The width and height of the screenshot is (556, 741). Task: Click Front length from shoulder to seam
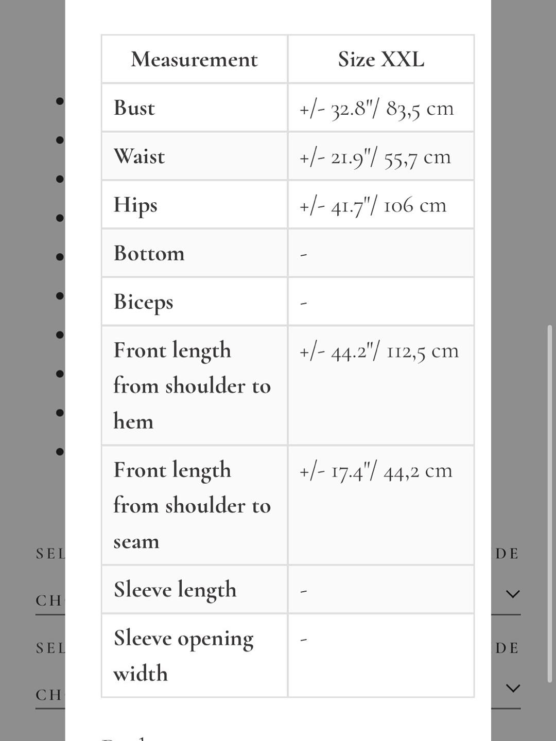point(192,505)
